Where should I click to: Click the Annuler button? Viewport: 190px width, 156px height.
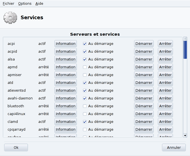(174, 148)
